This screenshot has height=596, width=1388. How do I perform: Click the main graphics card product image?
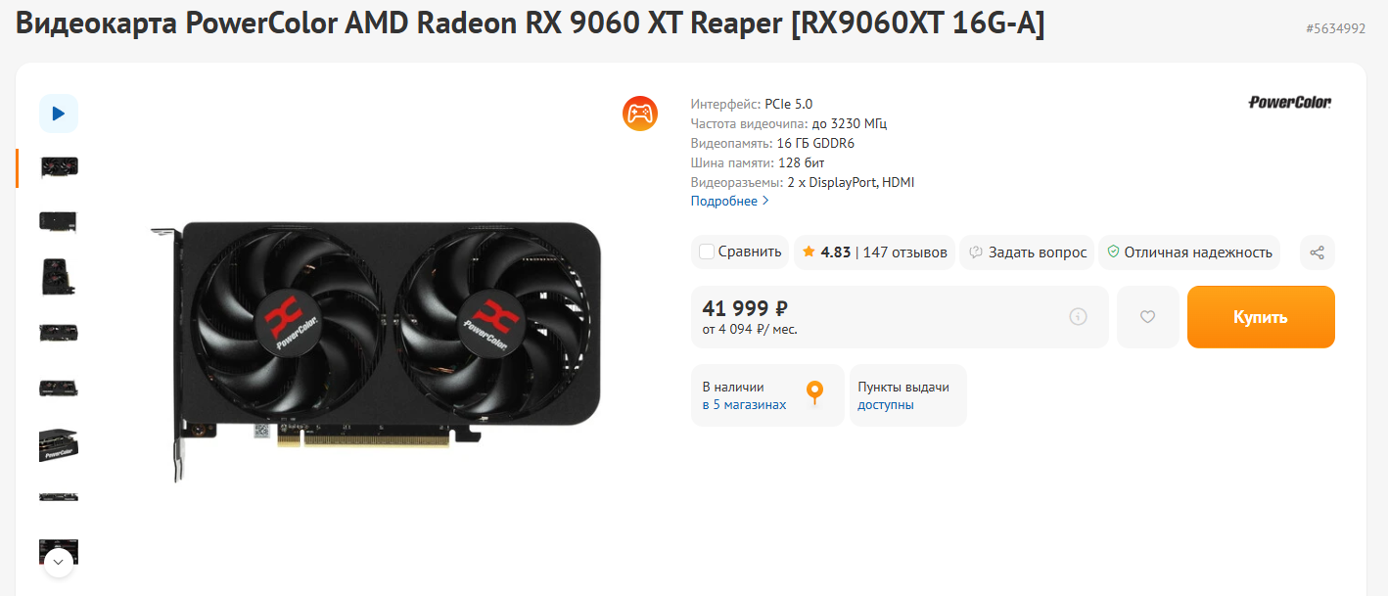tap(375, 350)
